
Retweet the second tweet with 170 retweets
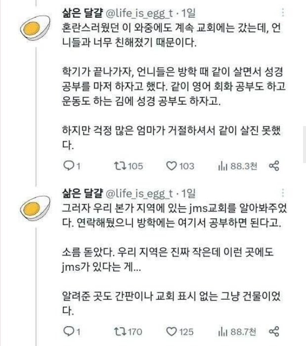click(128, 332)
